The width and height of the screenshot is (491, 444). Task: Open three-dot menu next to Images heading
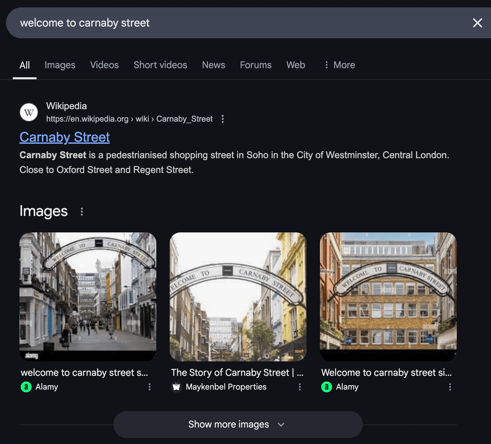82,212
